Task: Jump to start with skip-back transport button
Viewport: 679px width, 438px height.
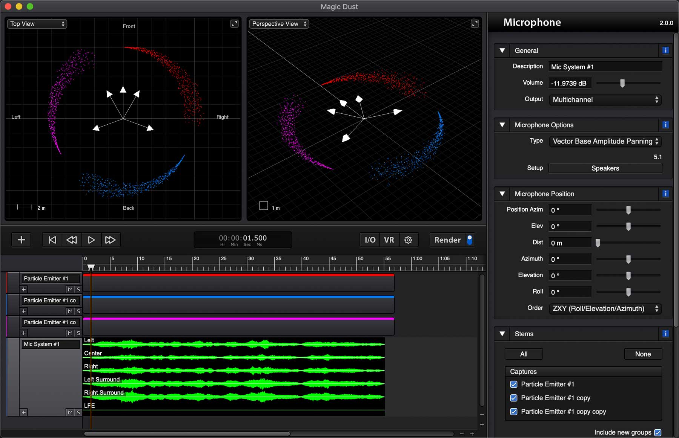Action: click(x=52, y=240)
